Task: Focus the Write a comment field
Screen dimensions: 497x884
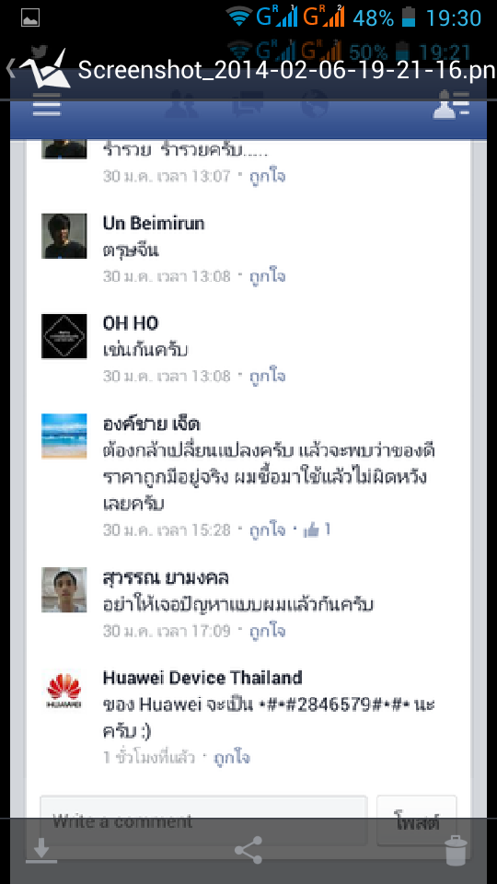Action: 203,821
